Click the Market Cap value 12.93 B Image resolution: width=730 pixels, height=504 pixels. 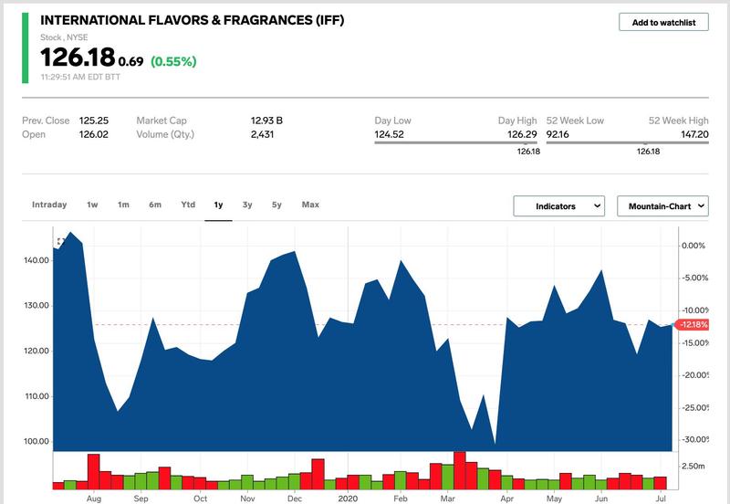point(266,121)
